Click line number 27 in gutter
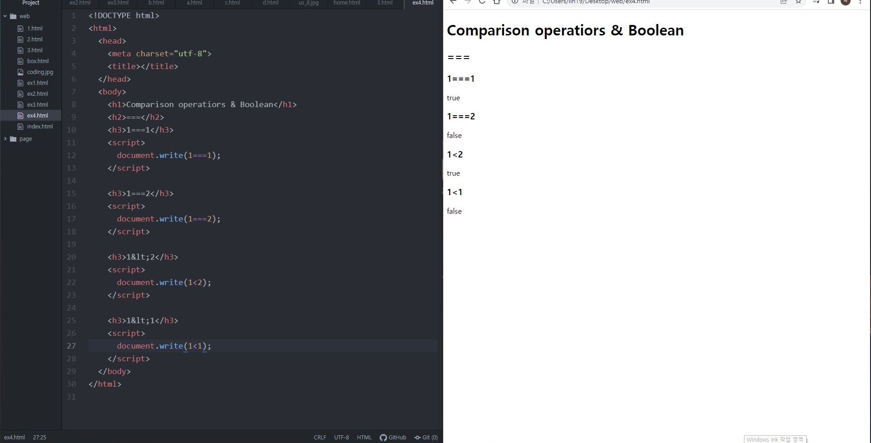This screenshot has width=871, height=443. pos(71,346)
